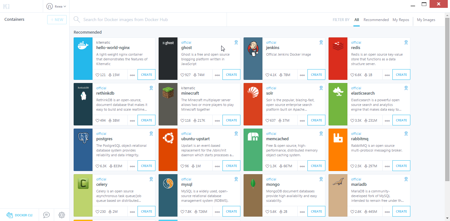Create the redis container
The width and height of the screenshot is (450, 221).
401,75
